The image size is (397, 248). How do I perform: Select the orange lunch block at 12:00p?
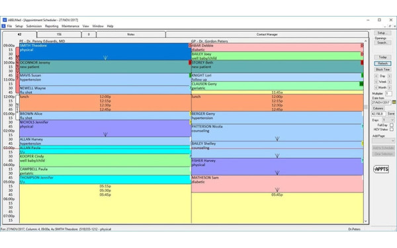click(105, 103)
